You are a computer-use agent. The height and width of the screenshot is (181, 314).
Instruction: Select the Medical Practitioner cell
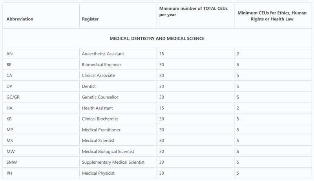pyautogui.click(x=101, y=130)
